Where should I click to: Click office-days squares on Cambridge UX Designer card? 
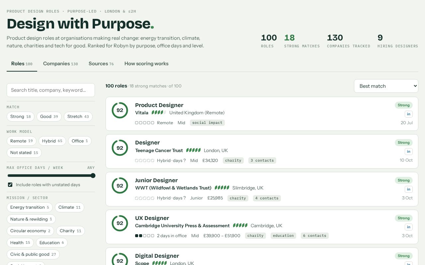[x=145, y=236]
